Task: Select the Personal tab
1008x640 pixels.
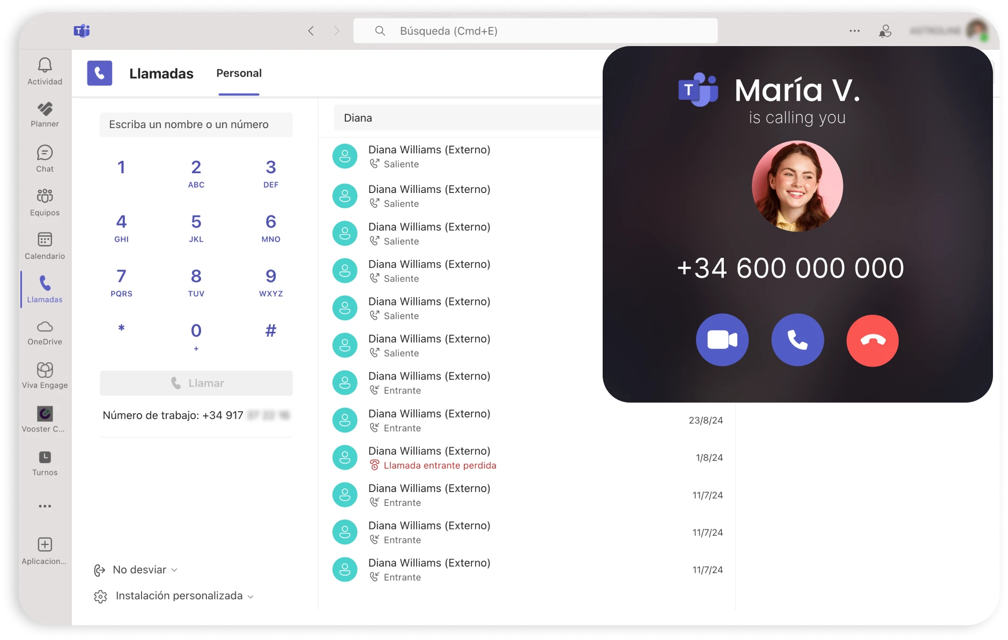Action: 239,73
